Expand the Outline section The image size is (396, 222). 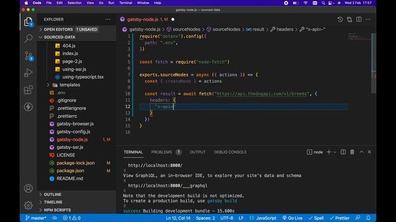(77, 195)
